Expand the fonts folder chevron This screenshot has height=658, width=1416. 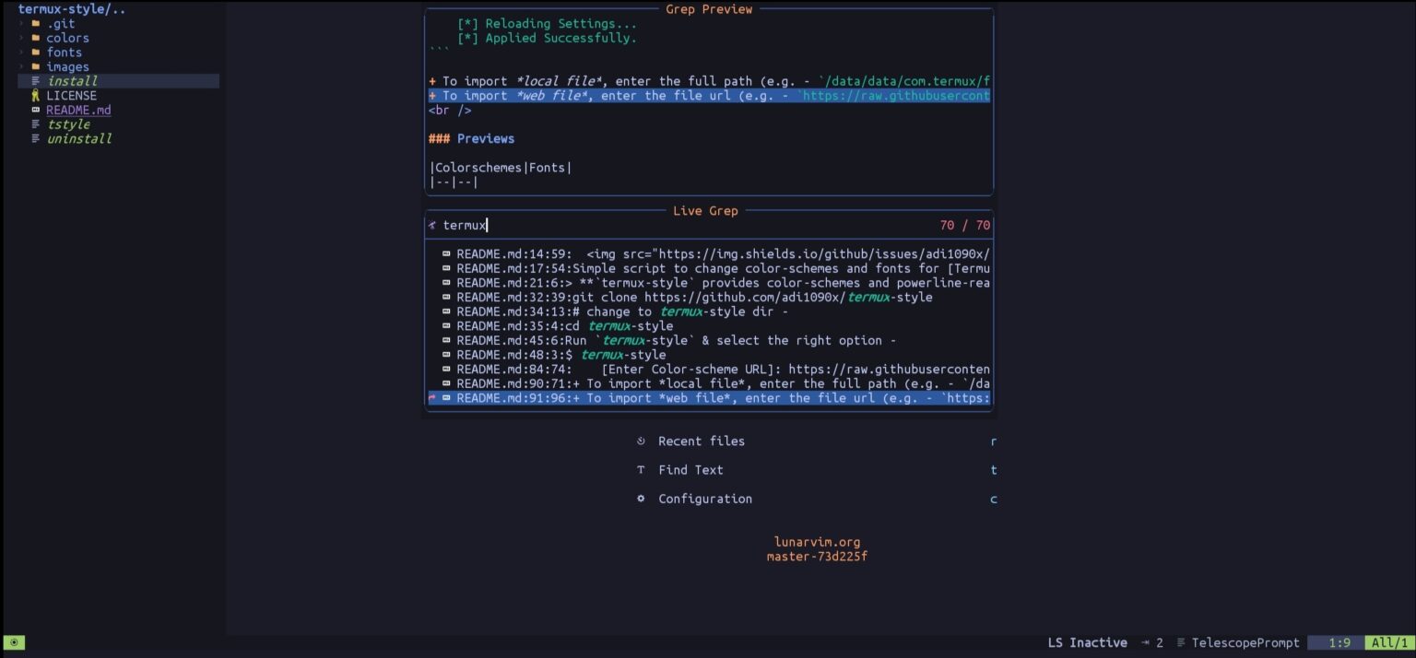tap(21, 53)
